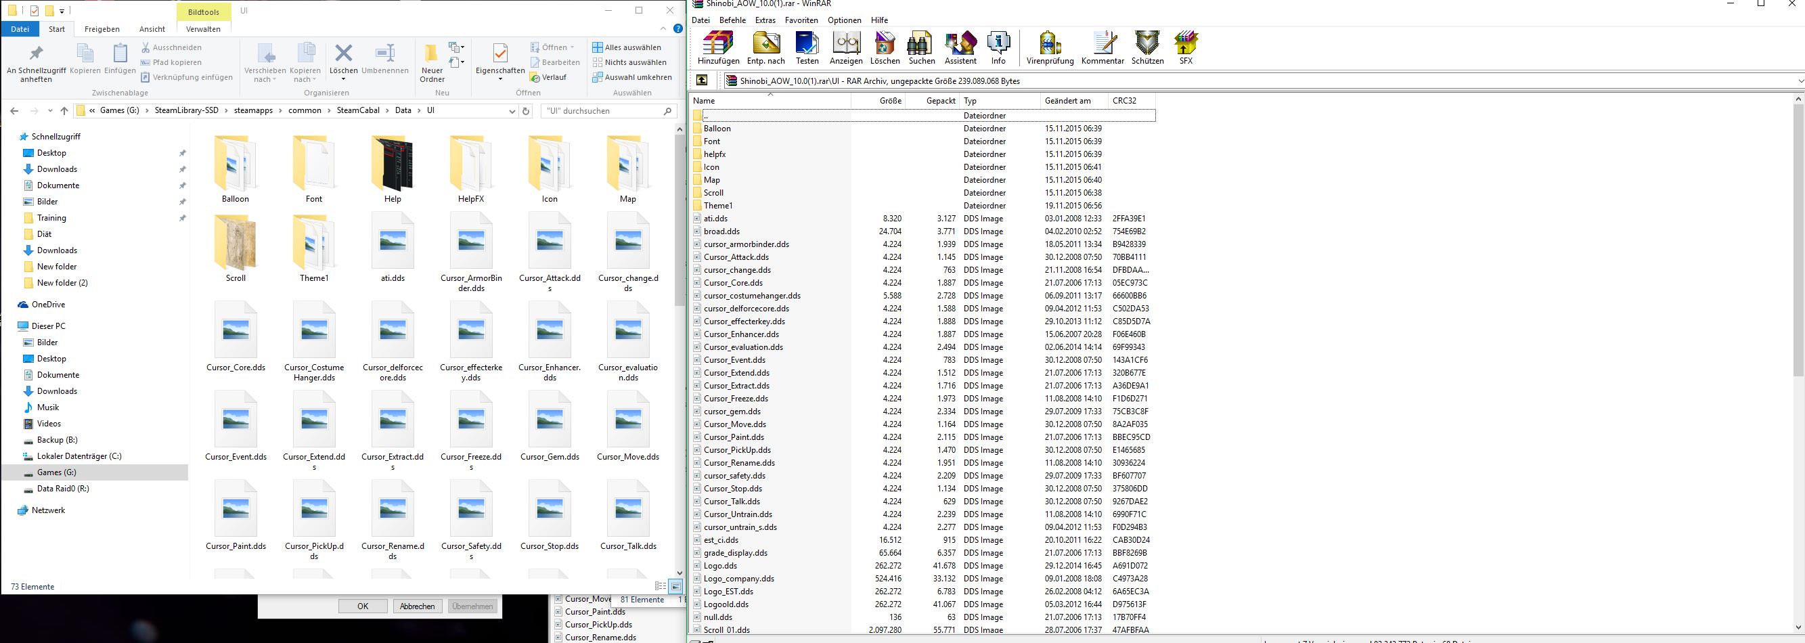Expand the Öffnen dropdown arrow in ribbon
This screenshot has height=643, width=1805.
point(572,47)
